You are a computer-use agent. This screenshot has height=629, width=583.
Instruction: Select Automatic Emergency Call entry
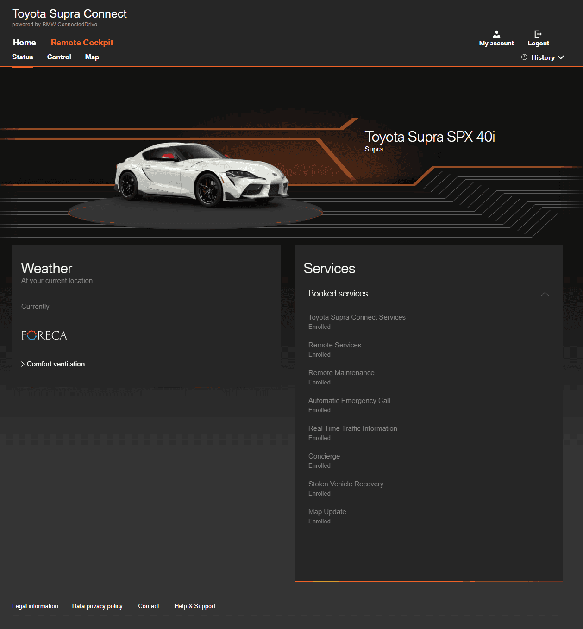(x=349, y=401)
